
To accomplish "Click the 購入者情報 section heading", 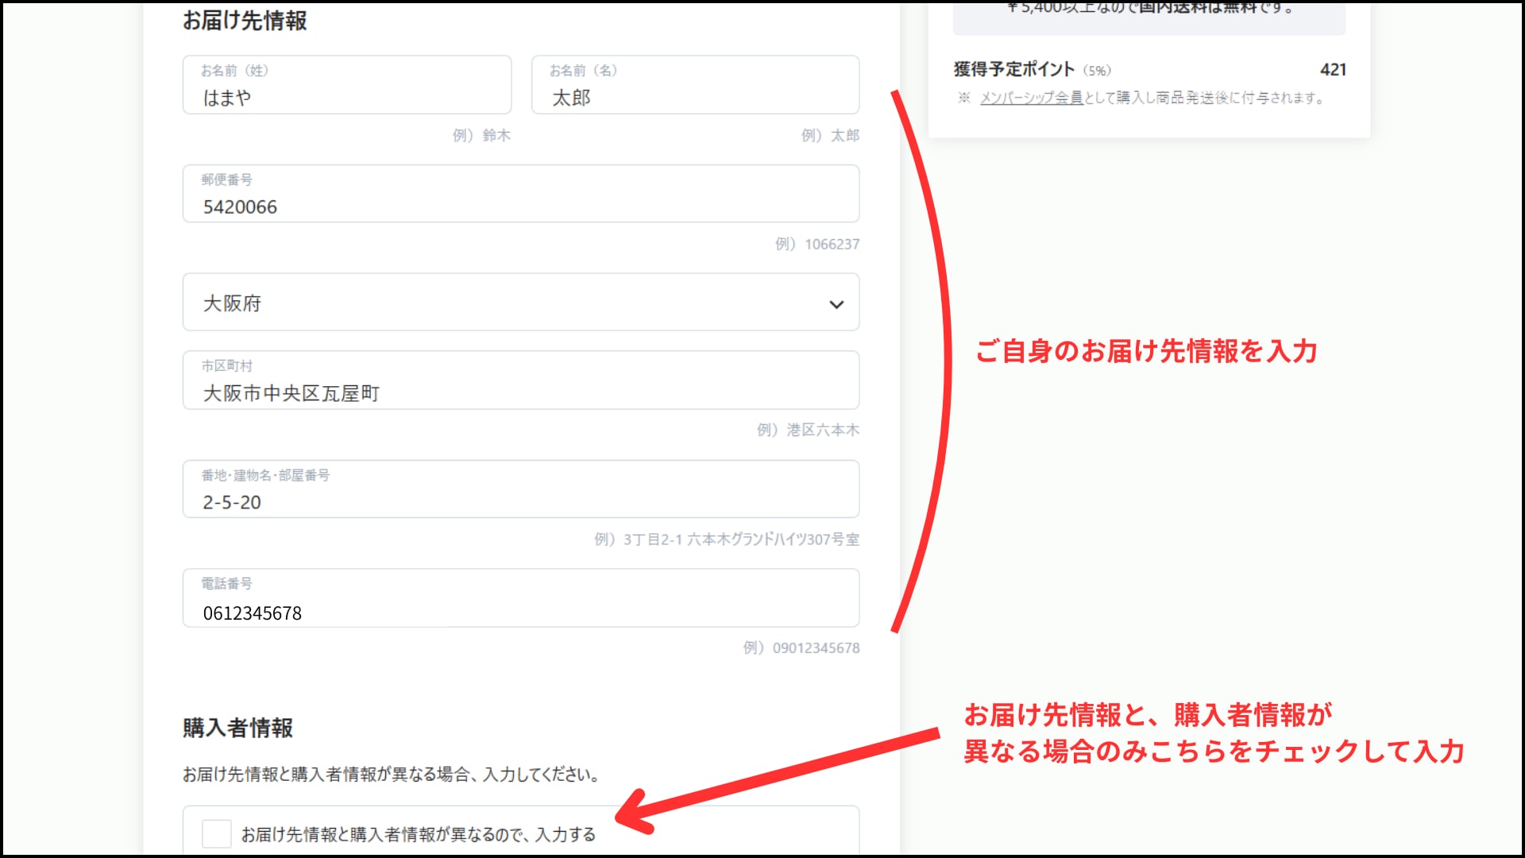I will click(x=237, y=728).
